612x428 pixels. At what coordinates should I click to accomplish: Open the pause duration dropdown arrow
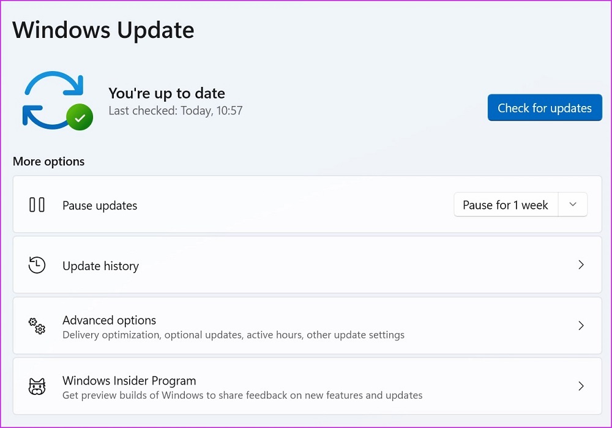[x=573, y=205]
